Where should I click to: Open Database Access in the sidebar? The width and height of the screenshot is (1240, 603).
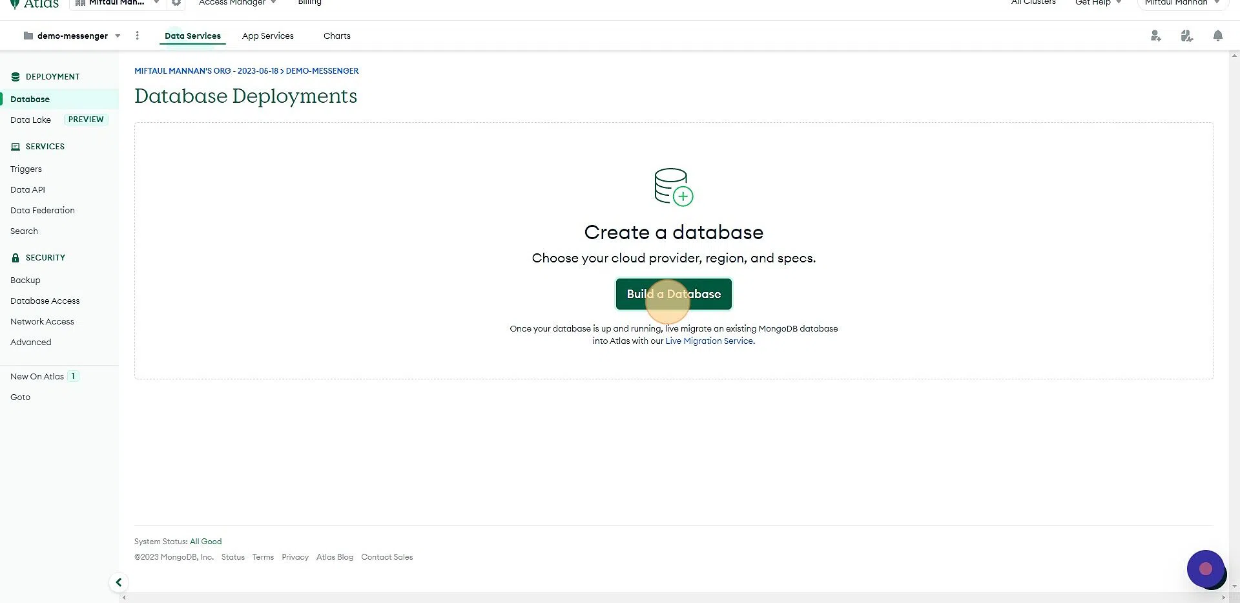tap(45, 301)
